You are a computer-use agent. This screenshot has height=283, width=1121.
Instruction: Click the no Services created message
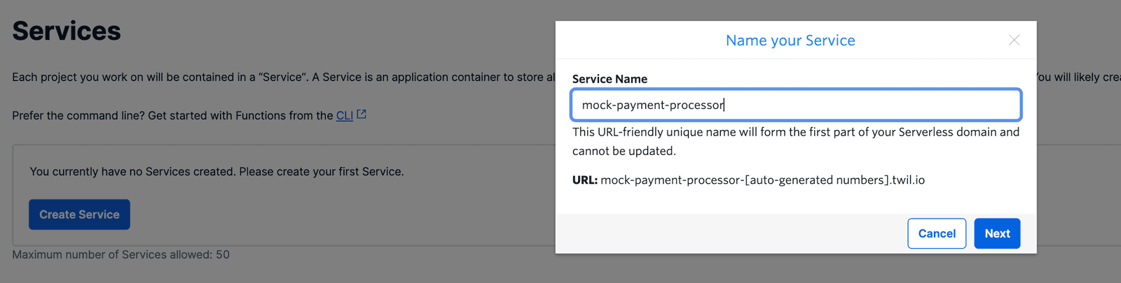(216, 172)
